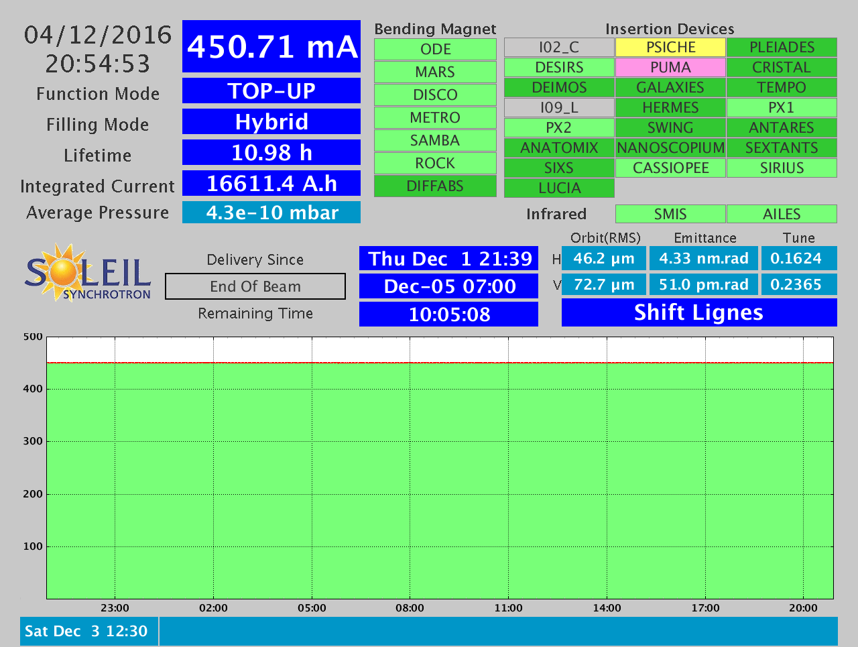Select the TOP-UP function mode field
Screen dimensions: 858x647
pos(271,91)
